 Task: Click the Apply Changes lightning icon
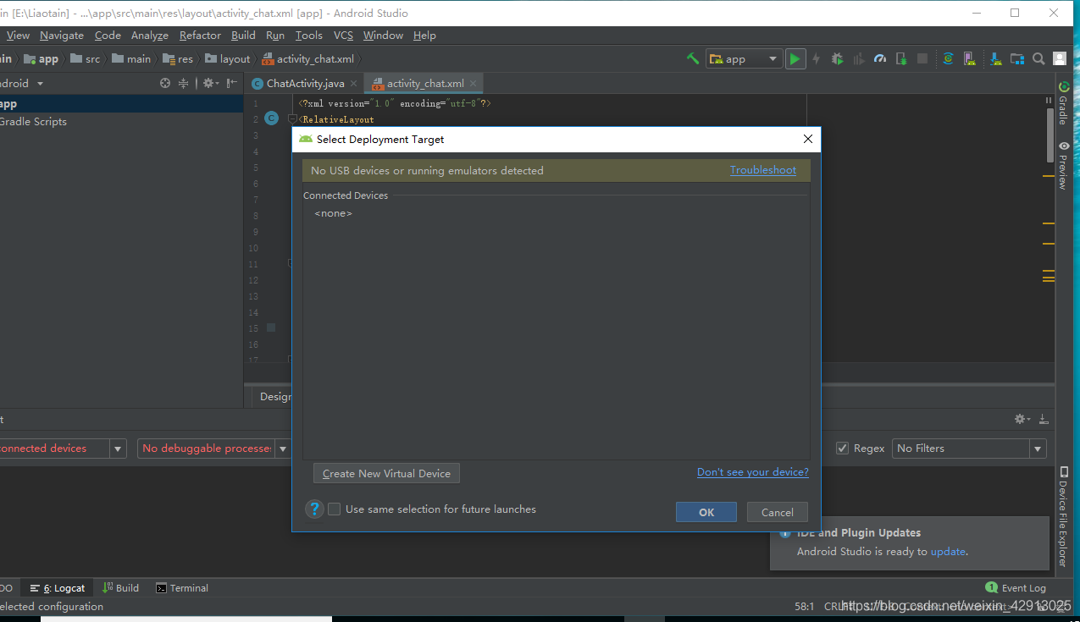[x=816, y=58]
